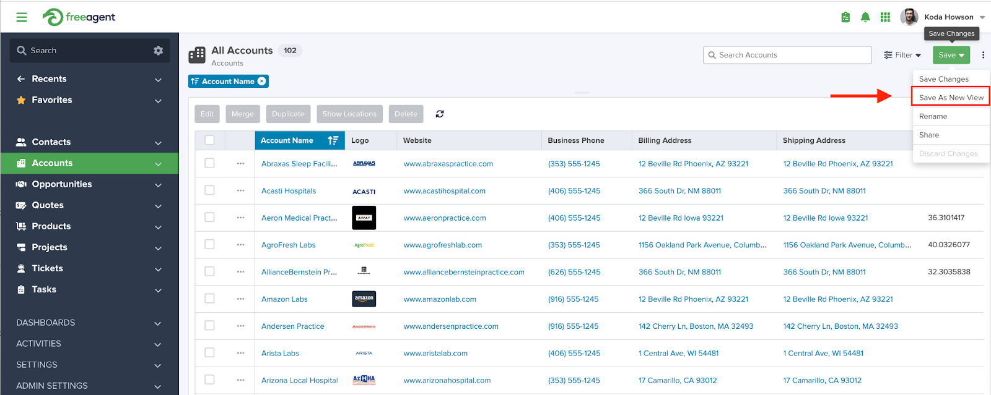The height and width of the screenshot is (395, 991).
Task: Check the Acasti Hospitals row checkbox
Action: pyautogui.click(x=209, y=190)
